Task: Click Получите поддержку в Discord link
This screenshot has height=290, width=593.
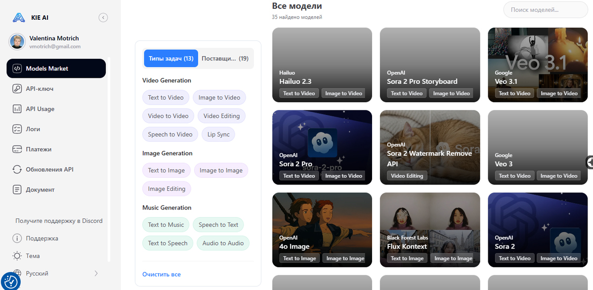Action: point(59,221)
